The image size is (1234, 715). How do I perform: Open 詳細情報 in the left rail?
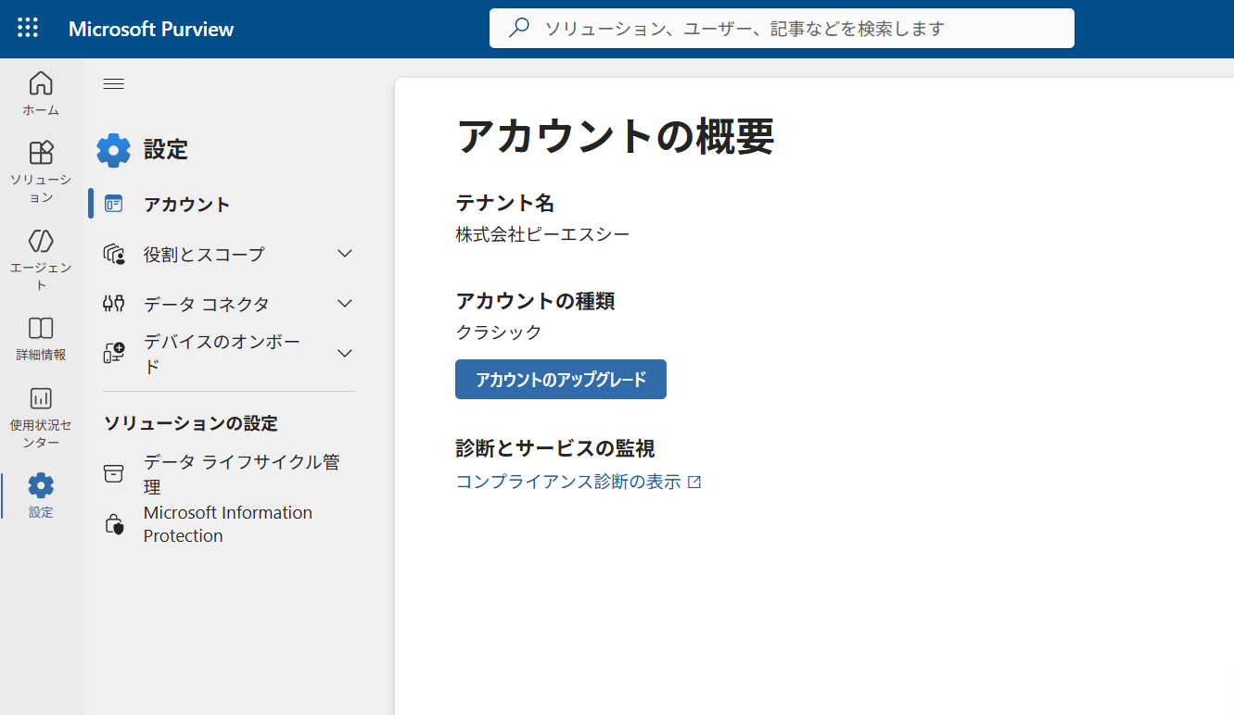coord(41,338)
